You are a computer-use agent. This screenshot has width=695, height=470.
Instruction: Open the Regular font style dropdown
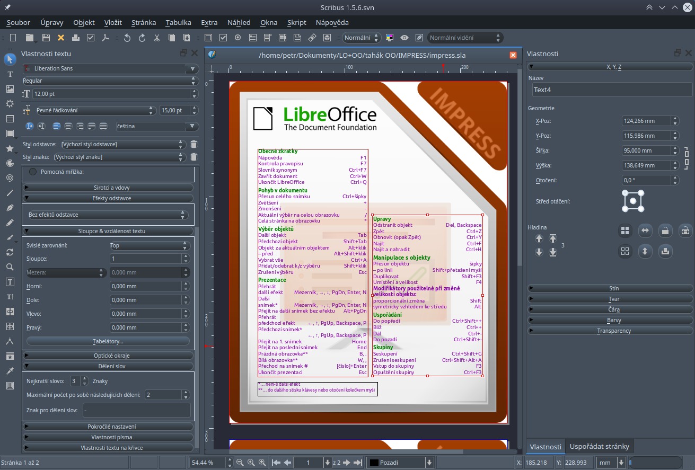[110, 81]
